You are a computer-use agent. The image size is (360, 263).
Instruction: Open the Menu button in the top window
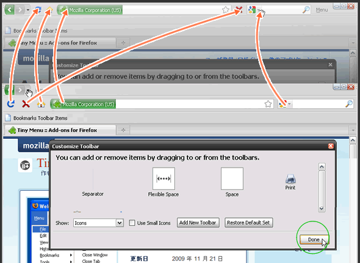pyautogui.click(x=322, y=10)
